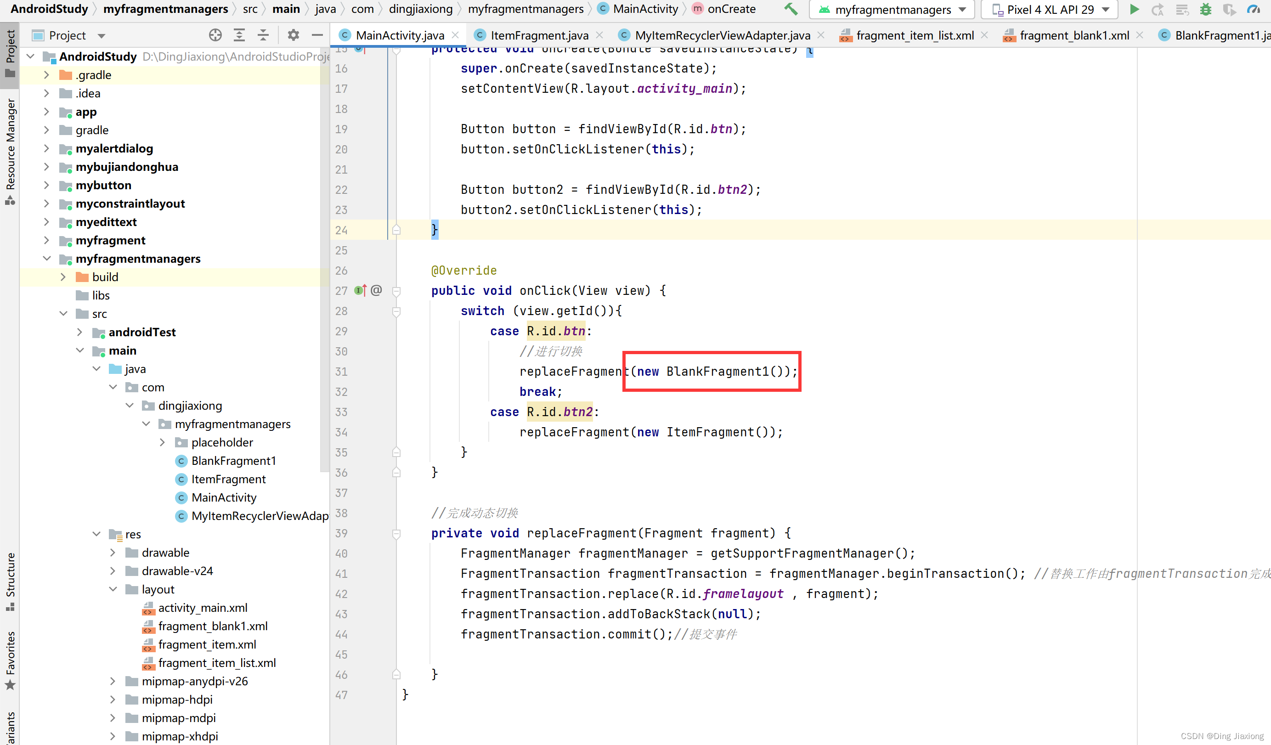
Task: Click the dingjiaxiong breadcrumb
Action: pyautogui.click(x=421, y=9)
